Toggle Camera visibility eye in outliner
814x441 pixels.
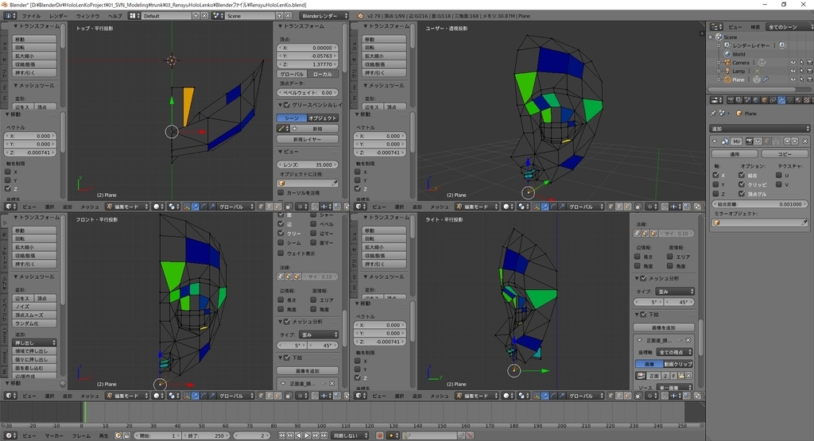tap(793, 63)
